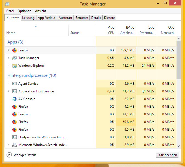Click the Windows-Explorer folder icon
This screenshot has width=185, height=167.
(15, 66)
